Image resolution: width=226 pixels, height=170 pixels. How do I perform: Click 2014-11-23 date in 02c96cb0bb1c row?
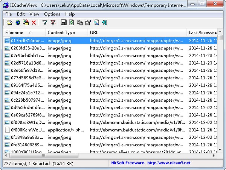click(203, 56)
